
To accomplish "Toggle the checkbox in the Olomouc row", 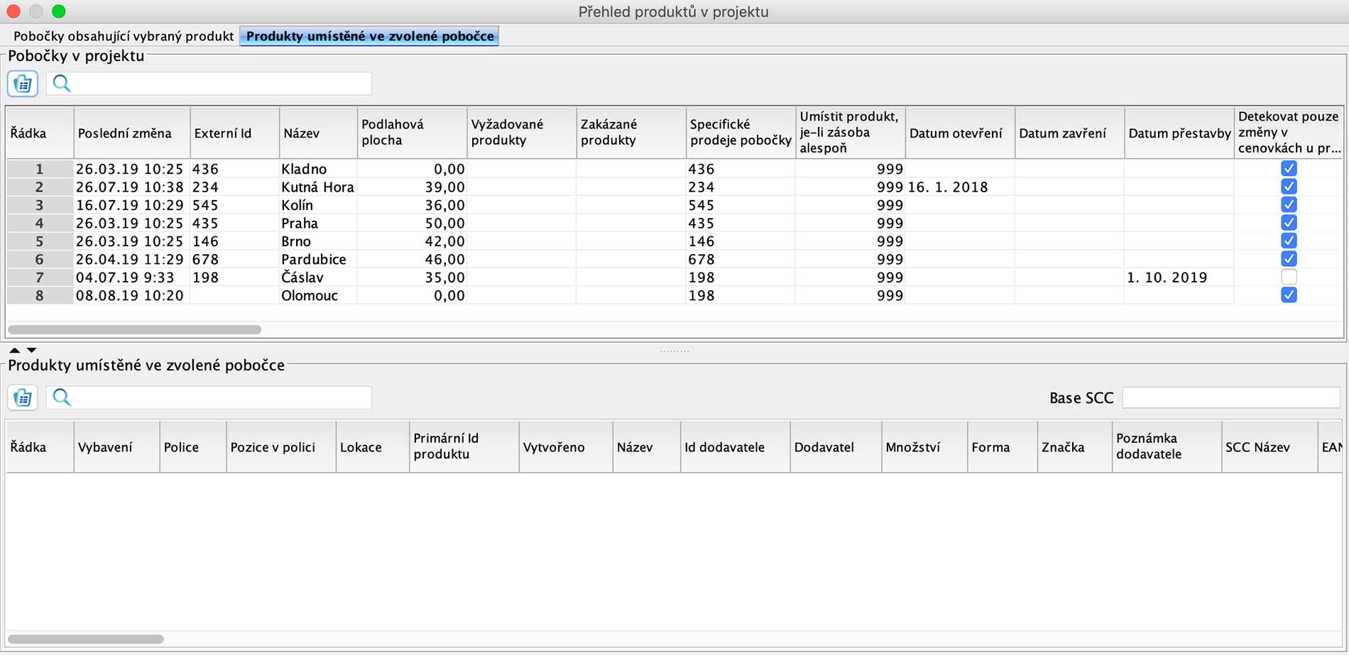I will [x=1288, y=295].
